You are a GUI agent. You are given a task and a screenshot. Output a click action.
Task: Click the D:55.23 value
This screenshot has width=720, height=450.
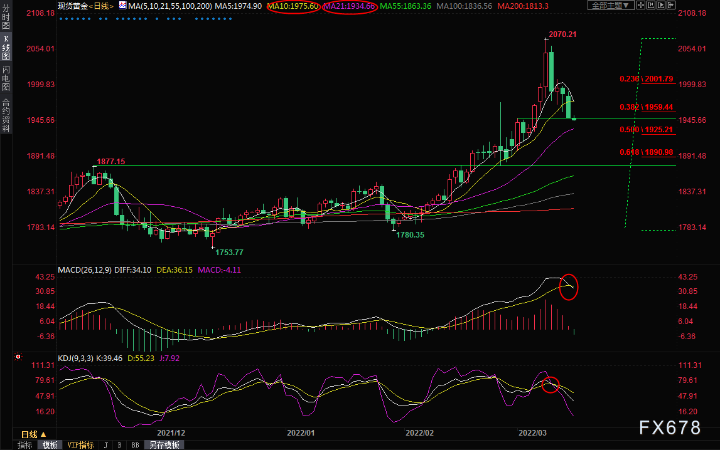[141, 358]
